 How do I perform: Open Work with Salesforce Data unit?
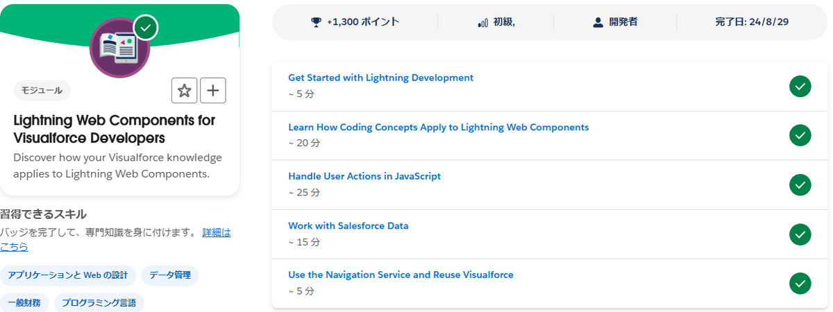[x=348, y=226]
